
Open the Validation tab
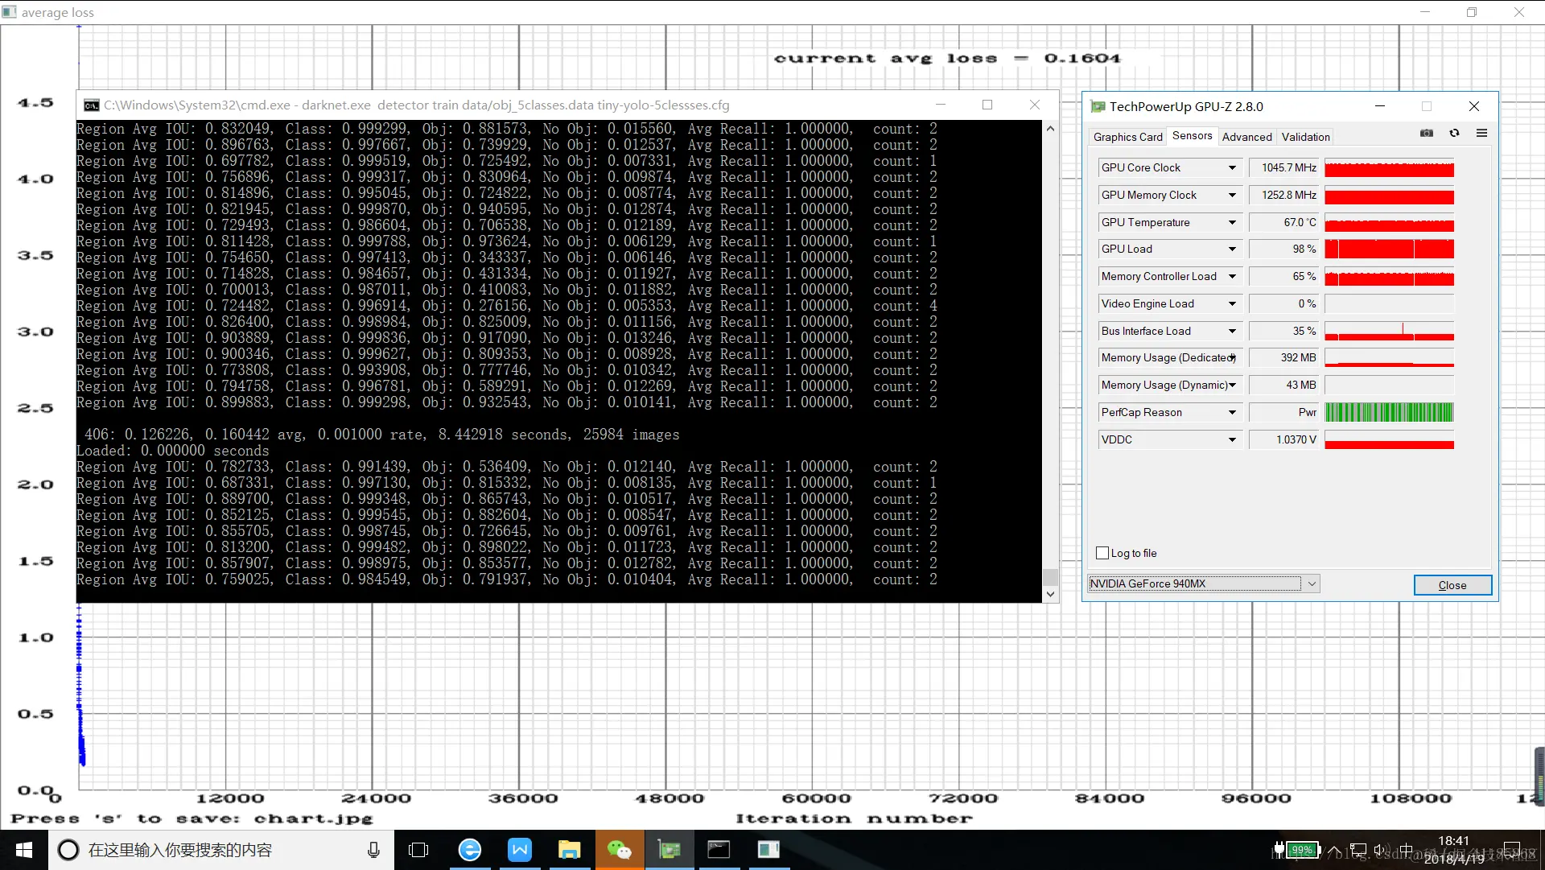(1305, 137)
